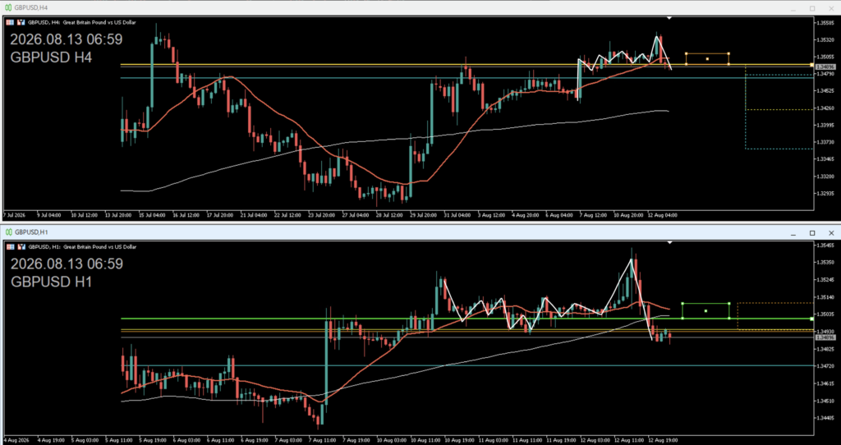841x445 pixels.
Task: Click the chart shift triangle on H1 chart
Action: point(669,243)
